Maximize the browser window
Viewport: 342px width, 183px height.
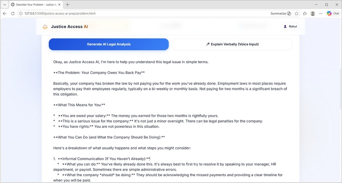327,5
